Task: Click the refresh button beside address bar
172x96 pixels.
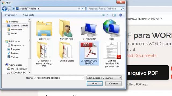Action: point(83,9)
